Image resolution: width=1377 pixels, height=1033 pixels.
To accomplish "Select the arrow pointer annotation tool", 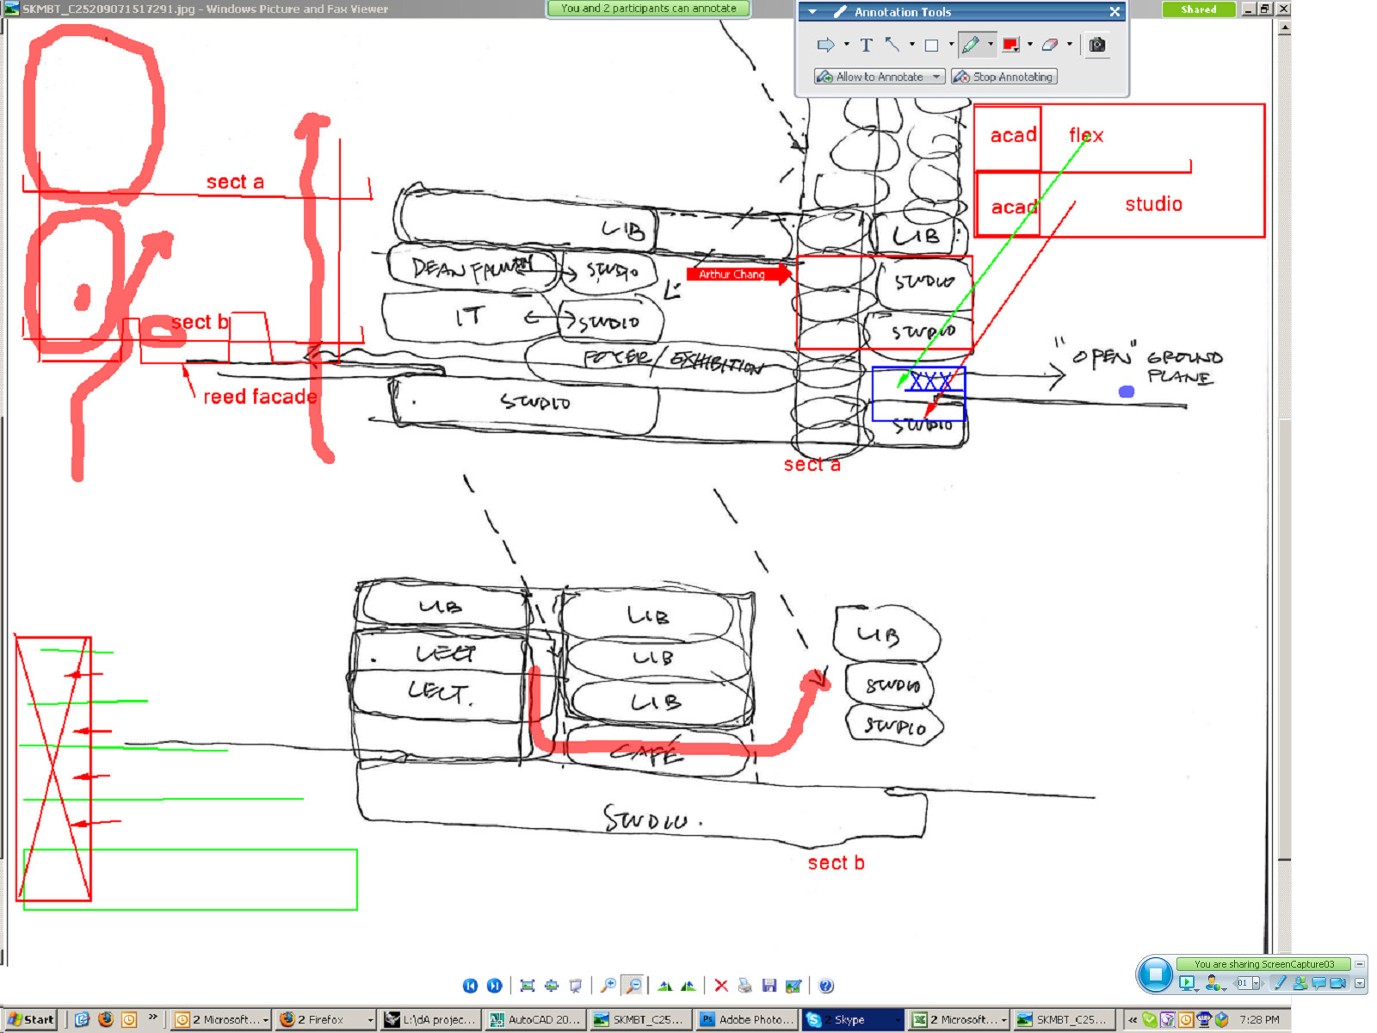I will (825, 45).
